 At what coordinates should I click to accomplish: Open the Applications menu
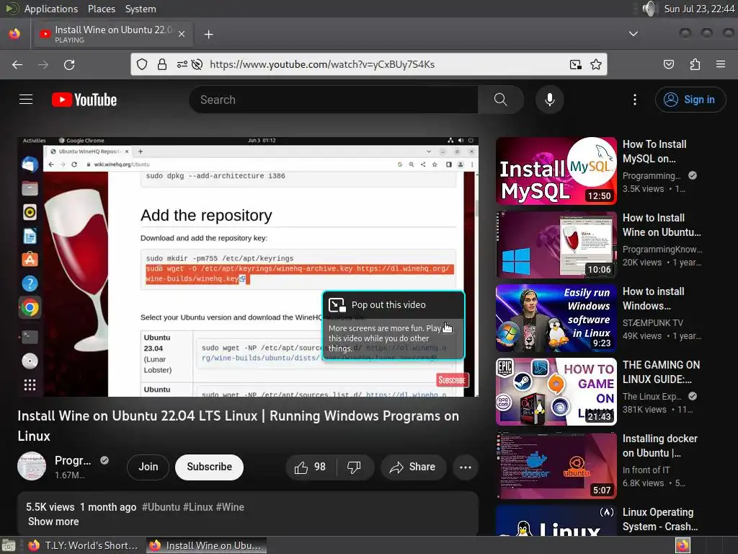click(51, 9)
